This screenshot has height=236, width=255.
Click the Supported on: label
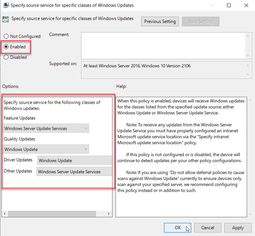tap(63, 64)
